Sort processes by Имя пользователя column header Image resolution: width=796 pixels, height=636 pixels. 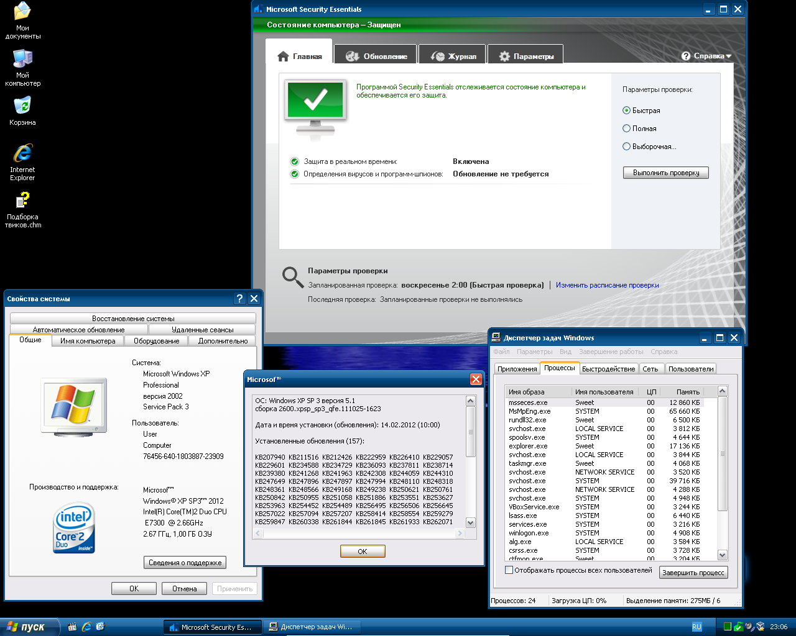604,392
